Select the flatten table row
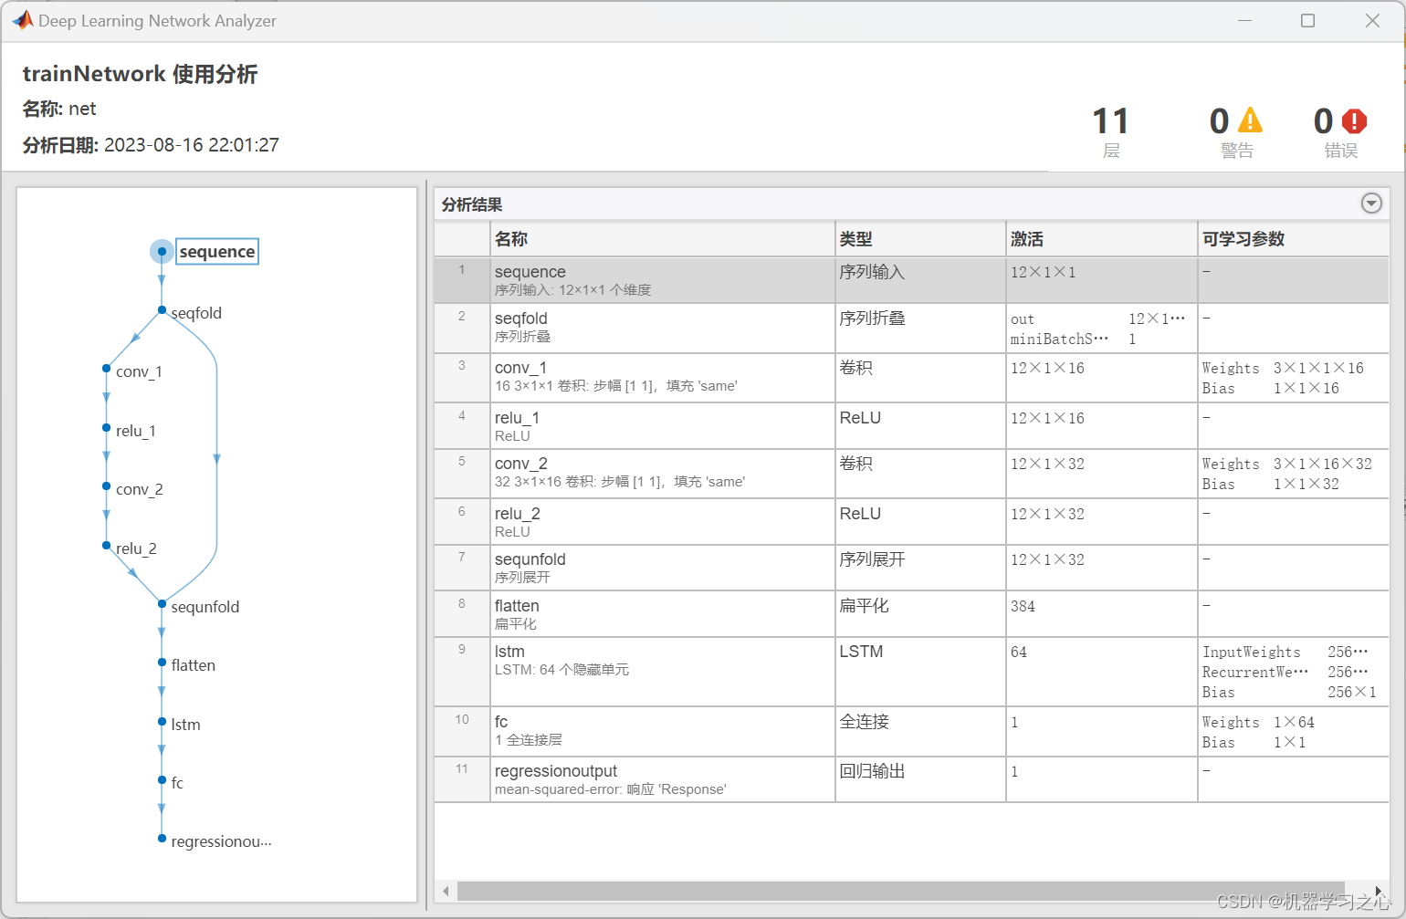Image resolution: width=1406 pixels, height=919 pixels. click(911, 614)
